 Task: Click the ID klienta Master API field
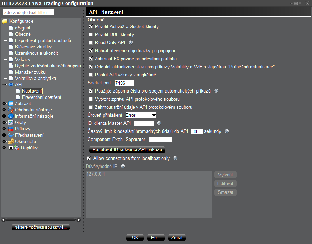tap(144, 123)
